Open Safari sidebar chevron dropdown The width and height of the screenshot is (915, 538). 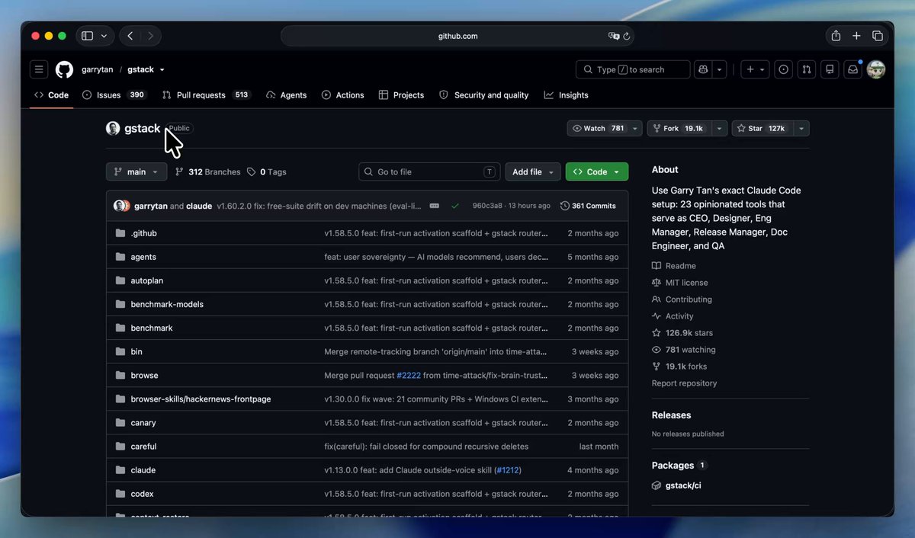[x=104, y=36]
